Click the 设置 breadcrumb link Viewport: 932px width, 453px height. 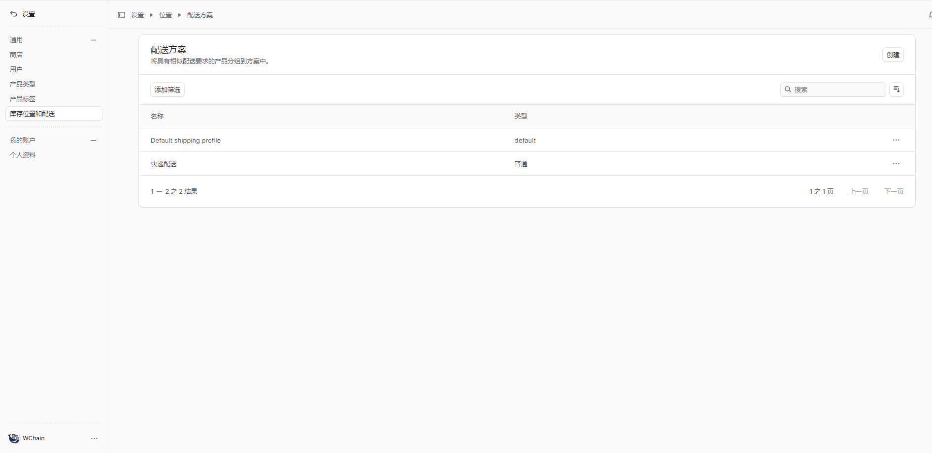tap(137, 15)
